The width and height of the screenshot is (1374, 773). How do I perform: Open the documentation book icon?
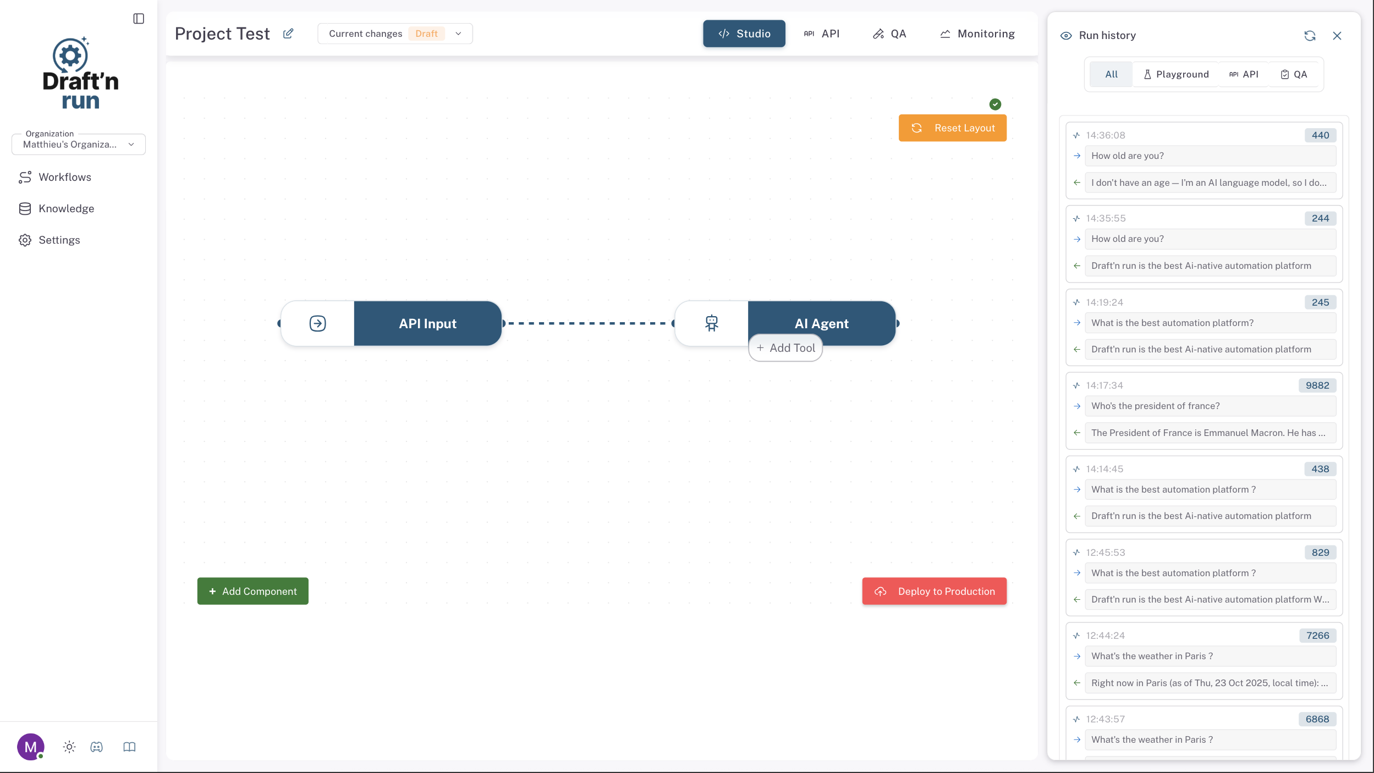pos(129,747)
